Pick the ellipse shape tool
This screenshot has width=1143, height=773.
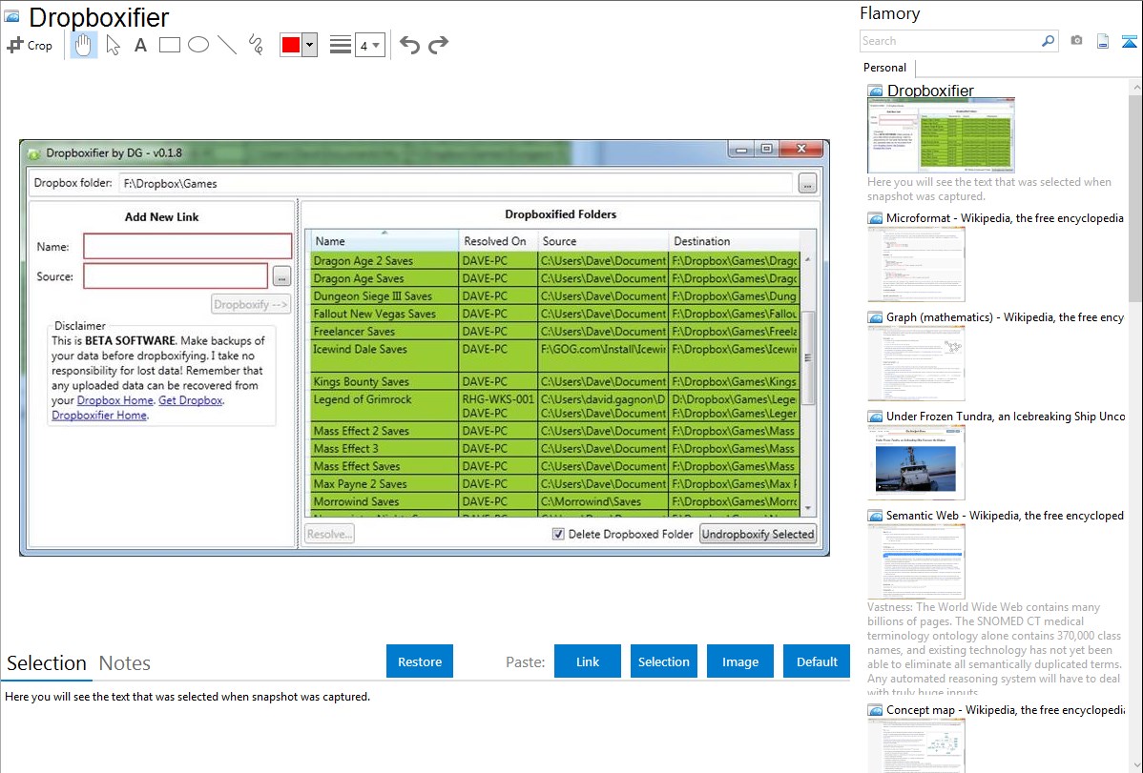pyautogui.click(x=198, y=45)
